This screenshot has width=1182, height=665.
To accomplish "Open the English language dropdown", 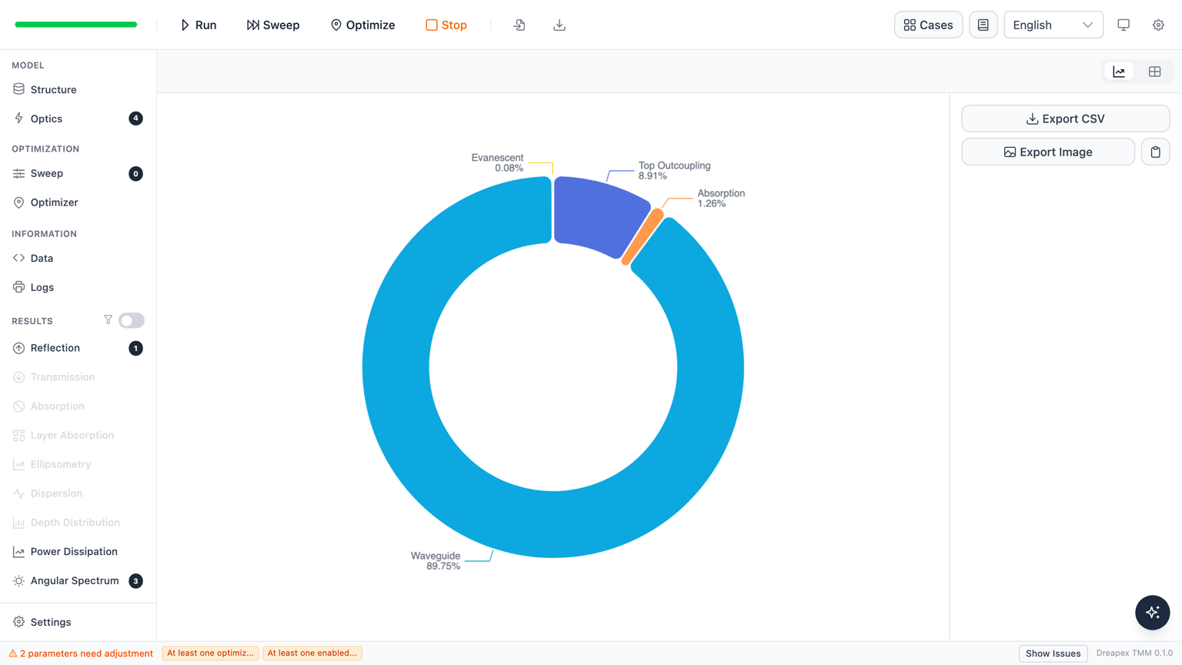I will [1053, 25].
